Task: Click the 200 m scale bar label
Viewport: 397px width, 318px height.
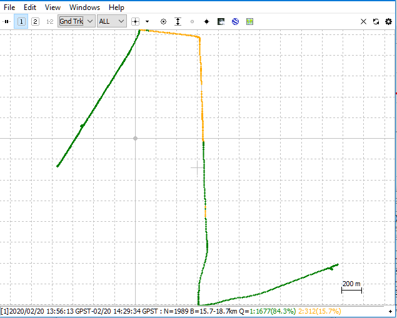Action: pos(351,284)
